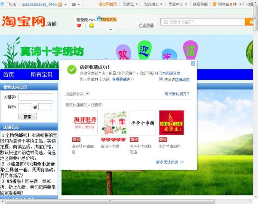
Task: Open the 所有宝贝 tab
Action: point(41,74)
